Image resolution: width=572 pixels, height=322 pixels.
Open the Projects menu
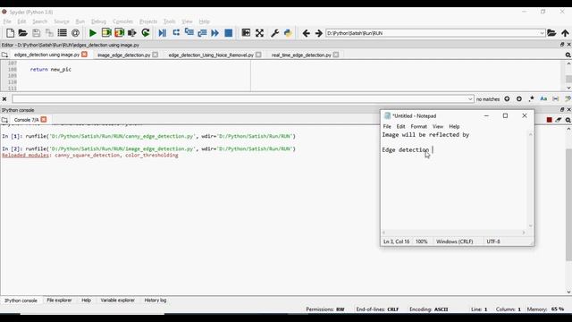[148, 21]
